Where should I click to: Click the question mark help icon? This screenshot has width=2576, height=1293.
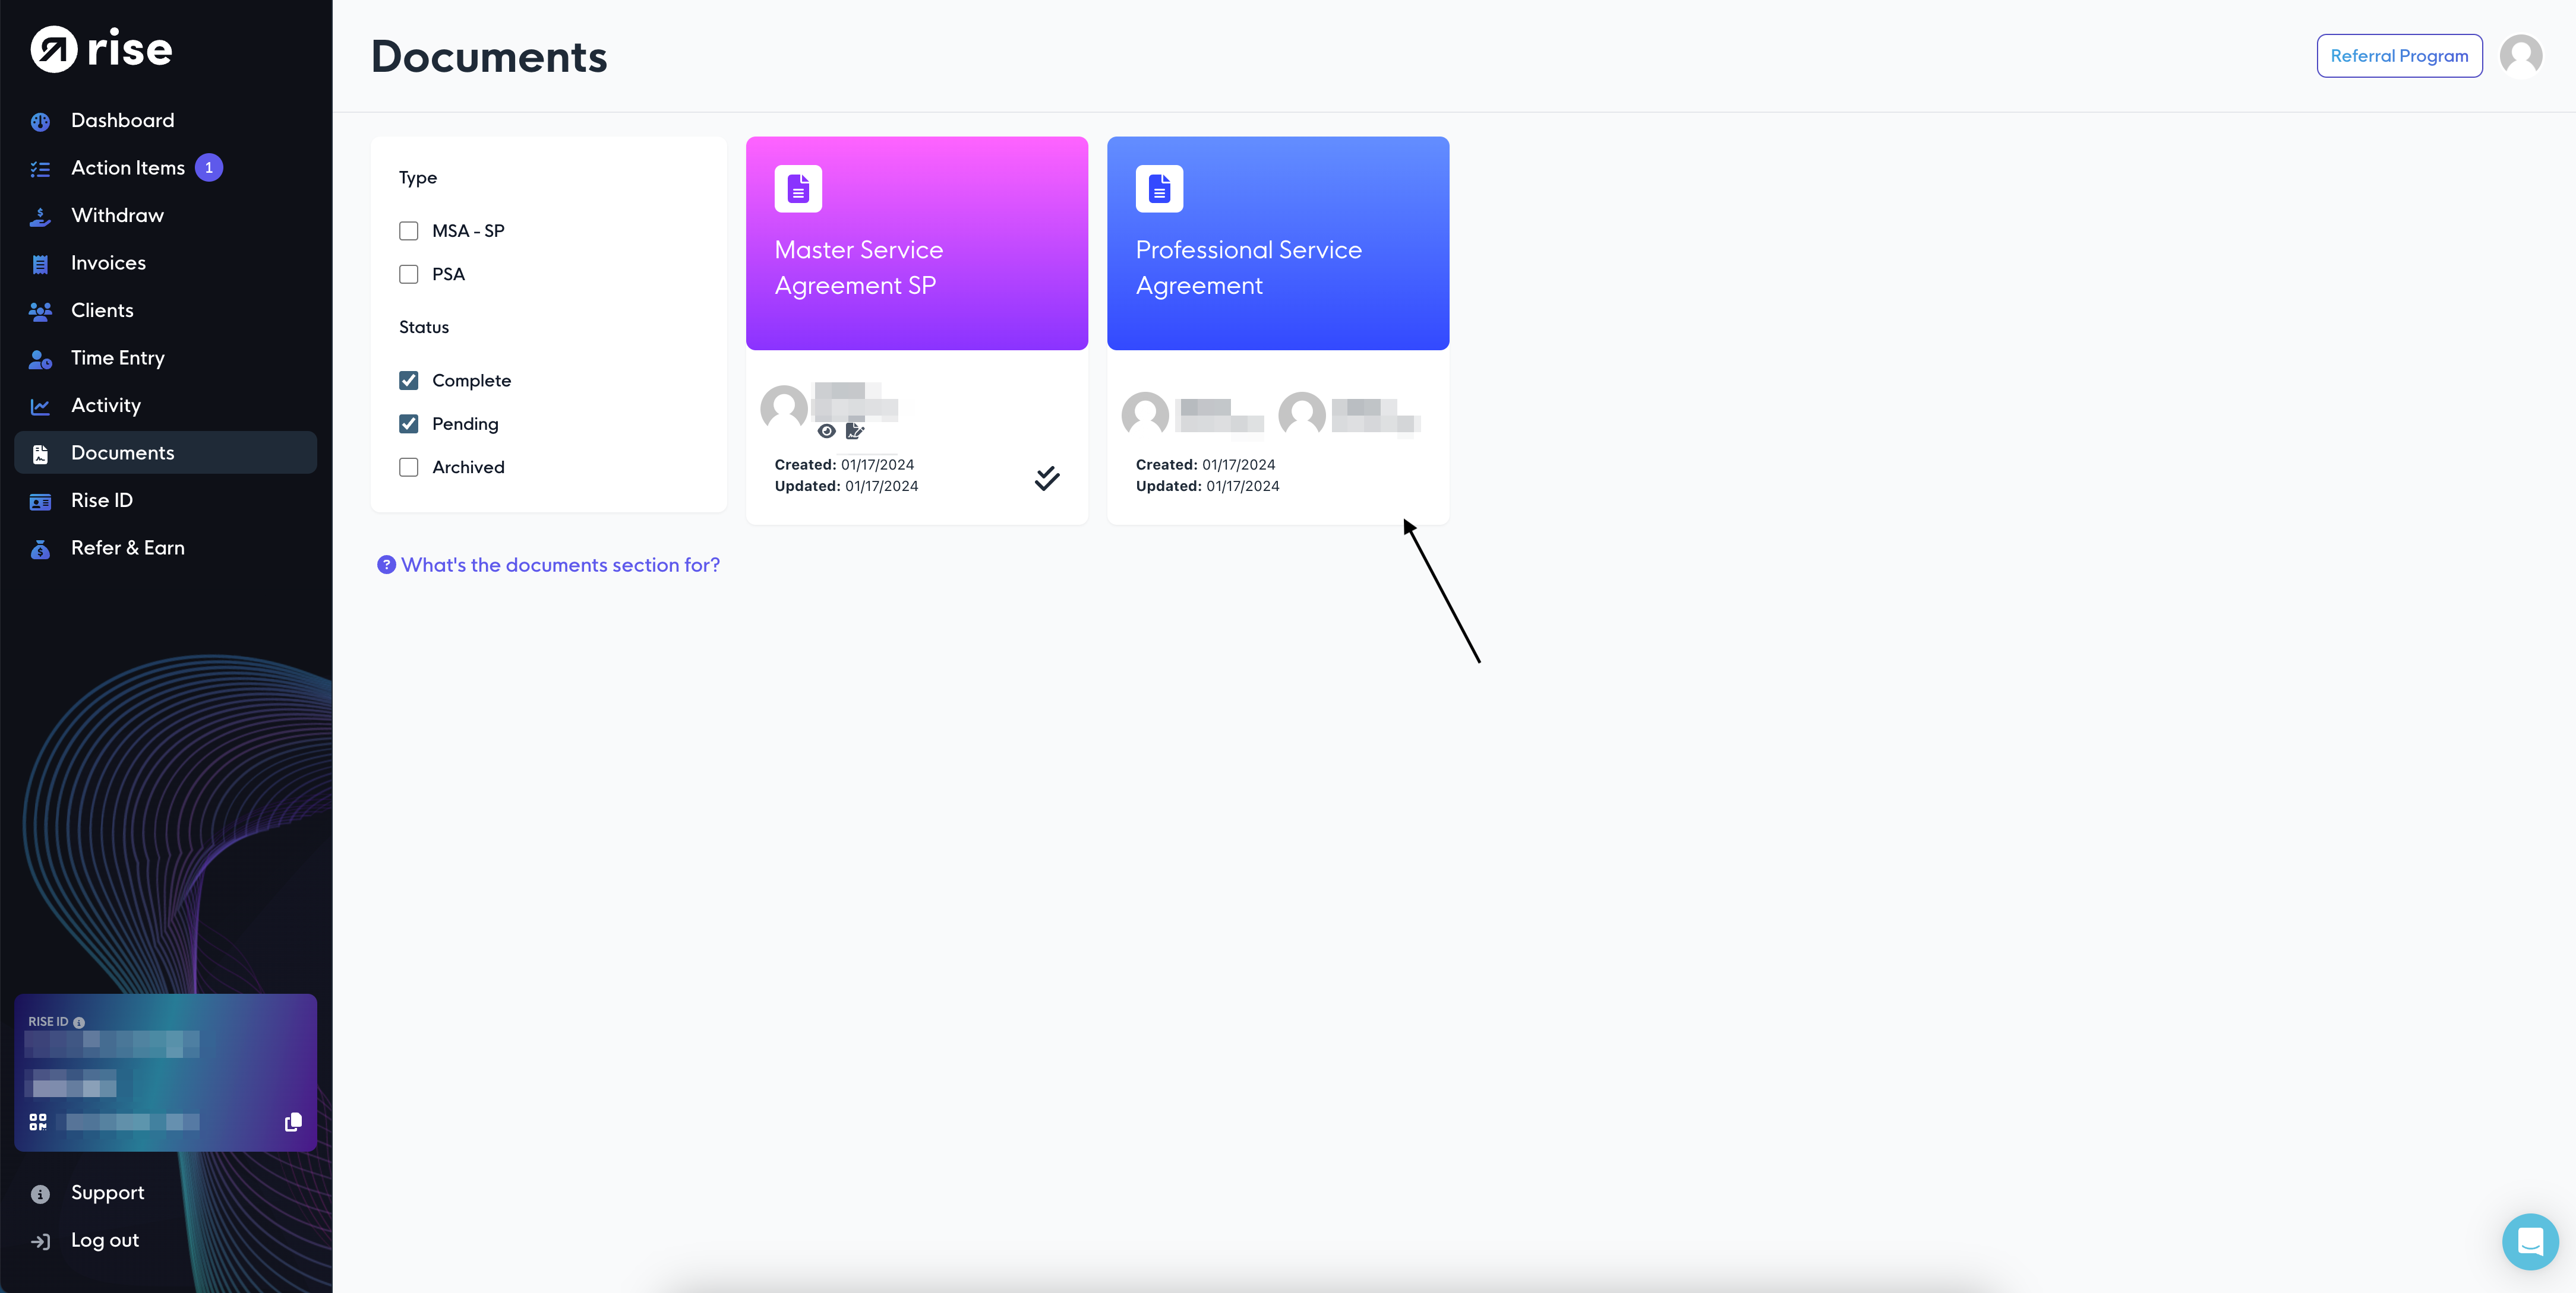(386, 565)
